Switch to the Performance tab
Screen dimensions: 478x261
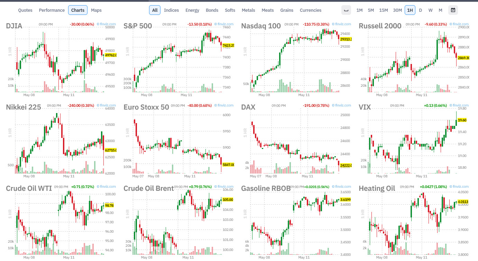click(52, 10)
